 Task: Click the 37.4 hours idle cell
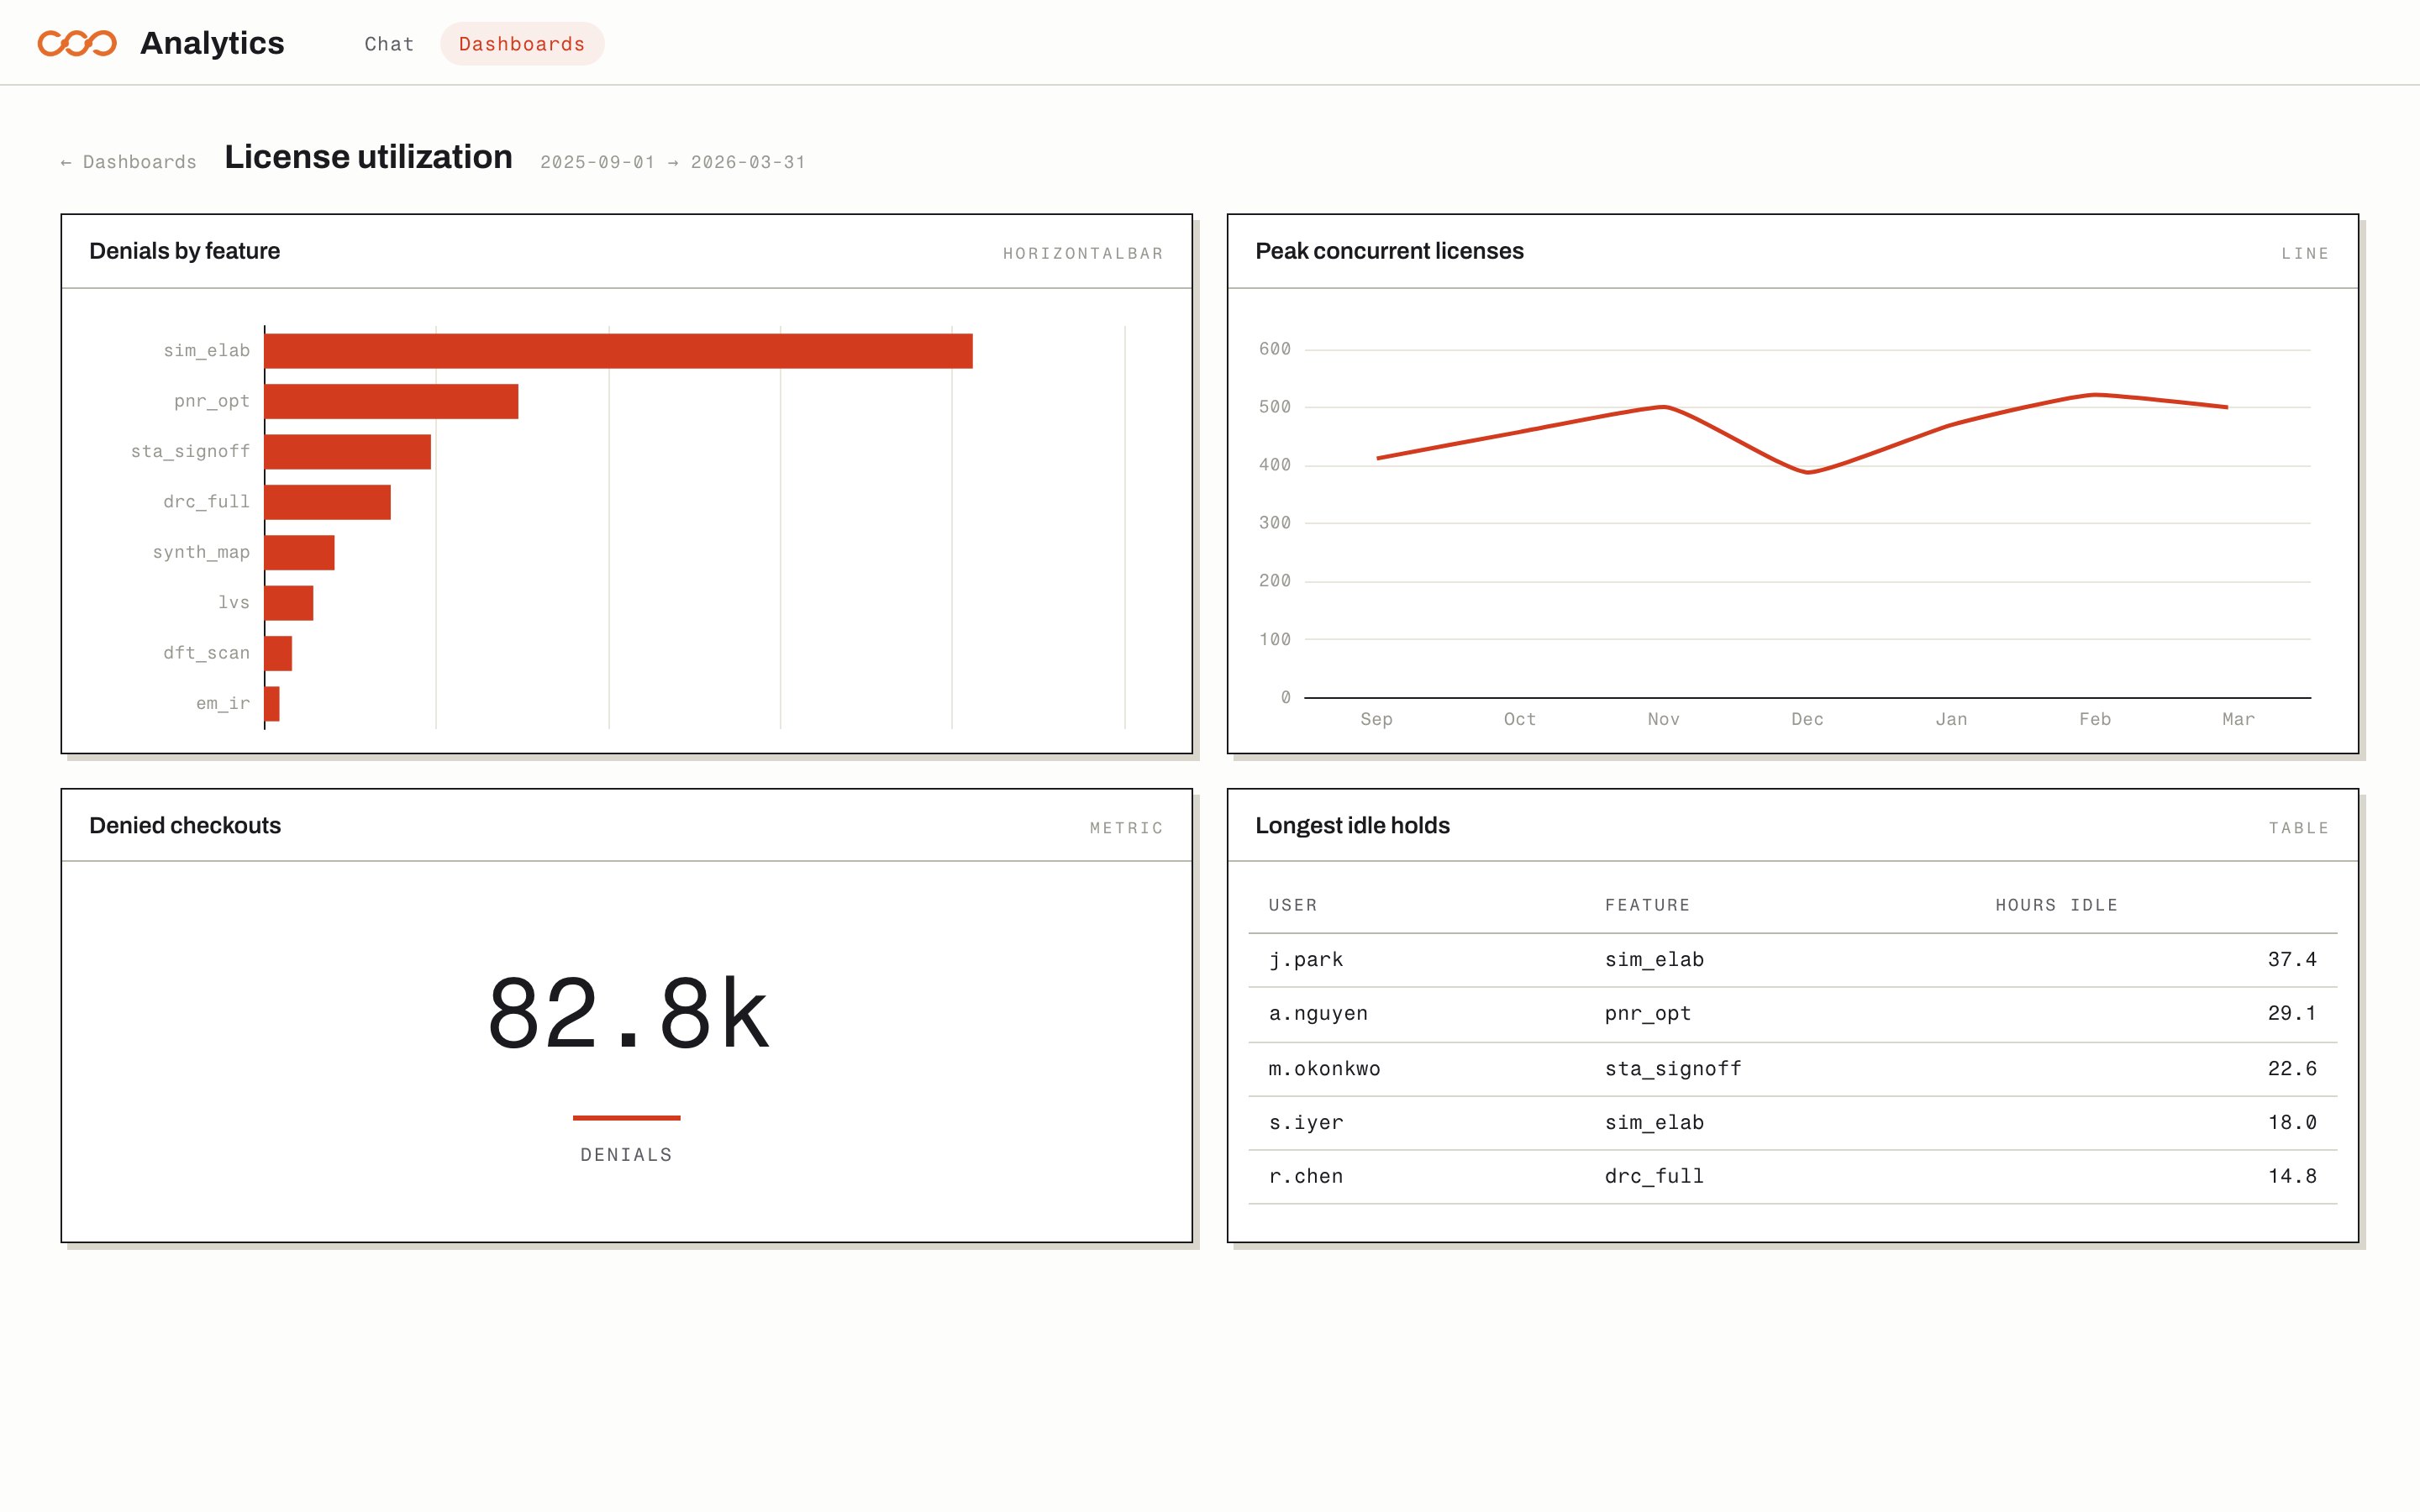click(x=2291, y=961)
